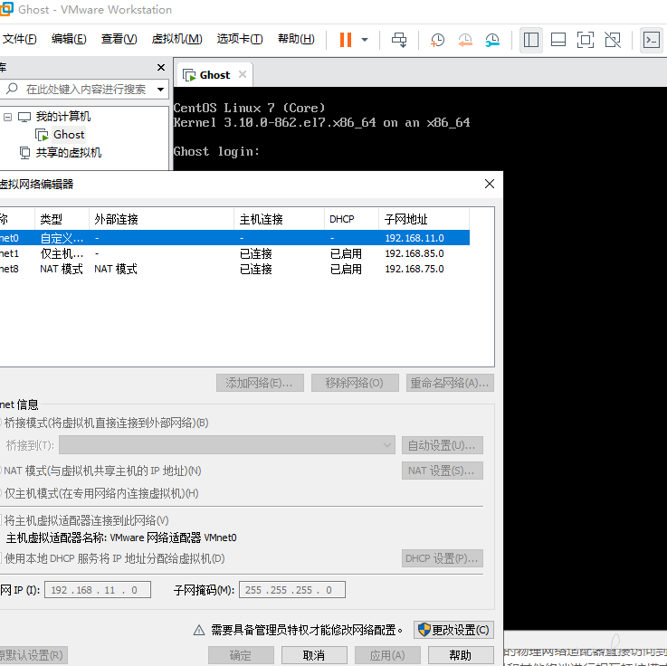The height and width of the screenshot is (666, 667).
Task: Click the 应用(A) button
Action: 387,655
